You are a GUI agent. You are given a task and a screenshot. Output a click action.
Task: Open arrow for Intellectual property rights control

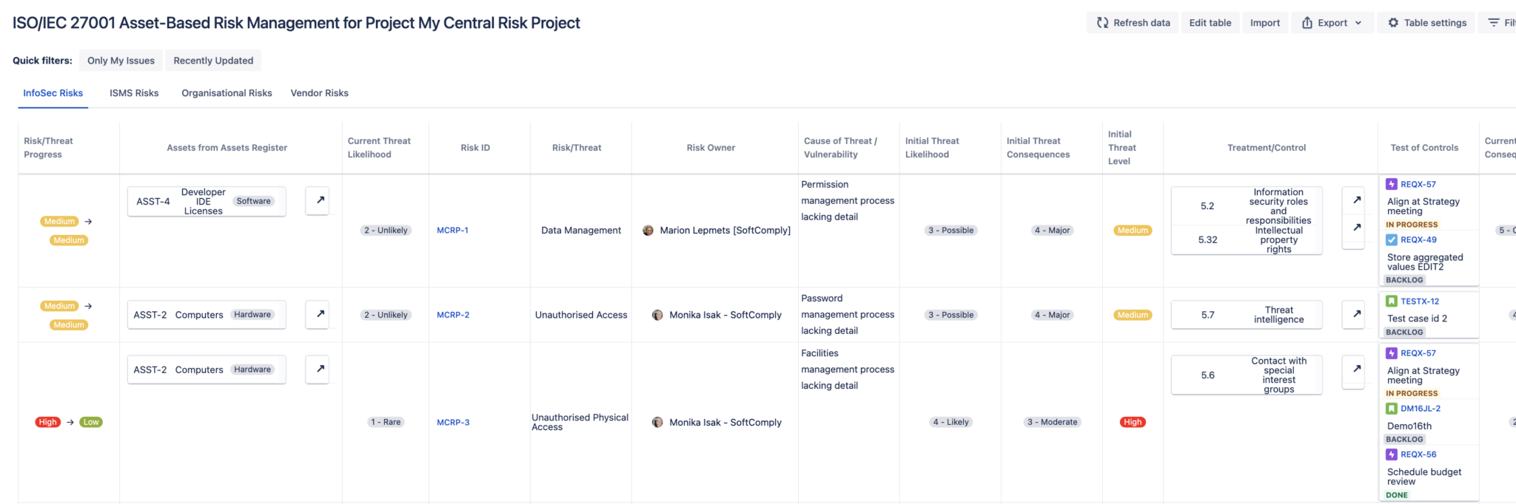click(1354, 228)
